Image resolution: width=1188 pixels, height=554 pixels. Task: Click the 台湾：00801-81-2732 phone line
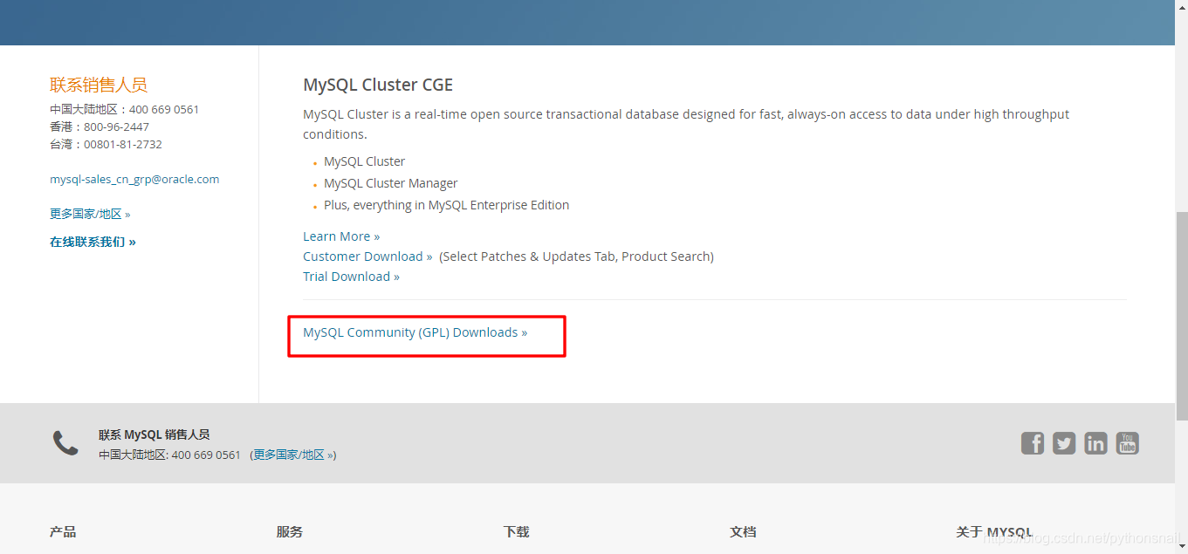pyautogui.click(x=106, y=144)
